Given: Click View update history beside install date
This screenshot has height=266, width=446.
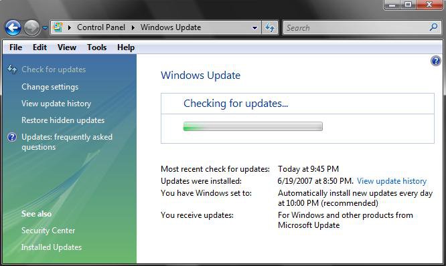Looking at the screenshot, I should [x=392, y=181].
